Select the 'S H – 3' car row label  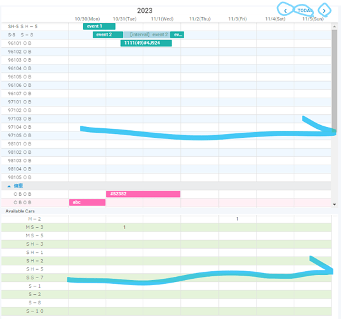pos(35,244)
